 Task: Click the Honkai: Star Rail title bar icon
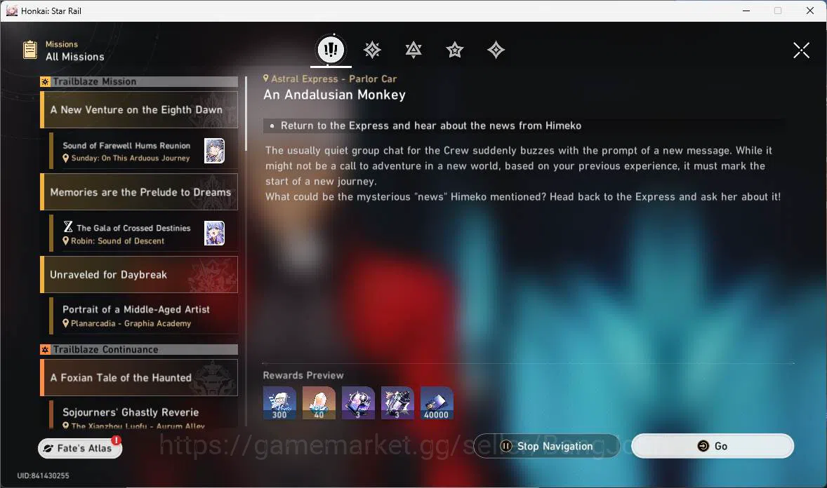click(12, 11)
